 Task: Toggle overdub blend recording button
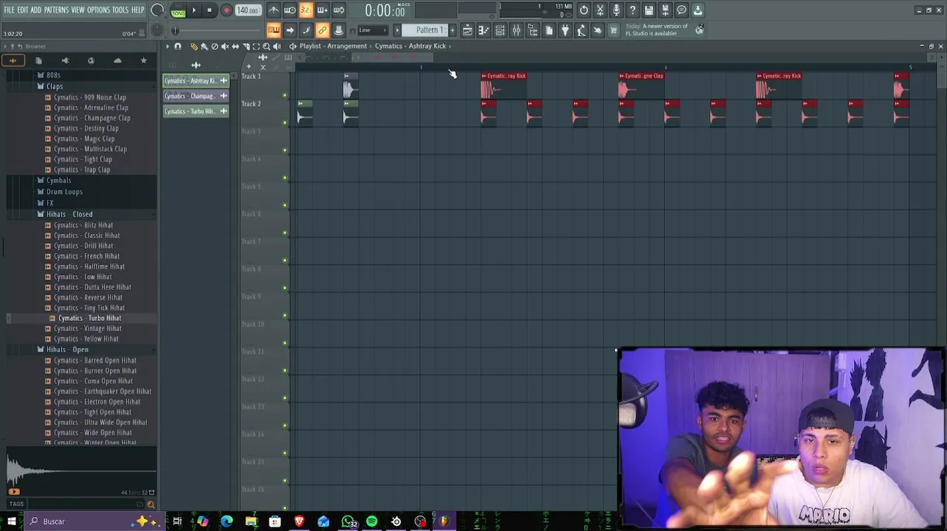pyautogui.click(x=322, y=10)
